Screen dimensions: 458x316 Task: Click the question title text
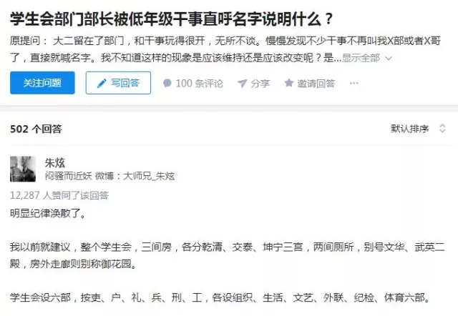point(172,19)
